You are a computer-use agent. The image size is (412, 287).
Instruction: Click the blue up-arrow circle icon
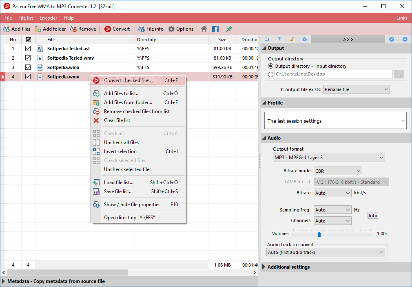tap(405, 39)
